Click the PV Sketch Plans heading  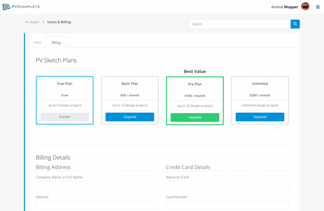click(56, 61)
